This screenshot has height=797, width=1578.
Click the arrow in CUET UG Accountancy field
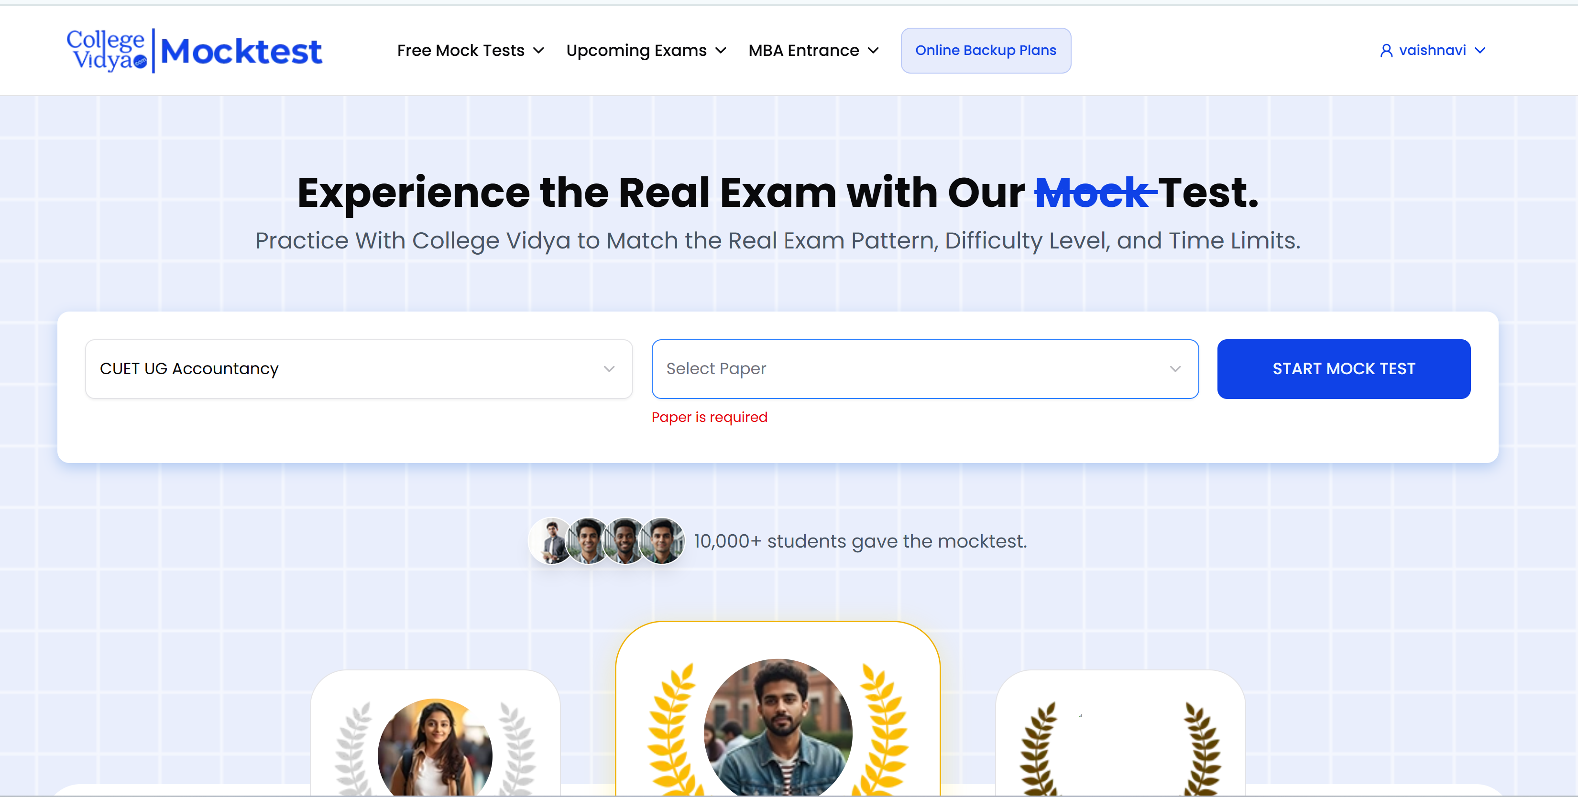point(609,369)
